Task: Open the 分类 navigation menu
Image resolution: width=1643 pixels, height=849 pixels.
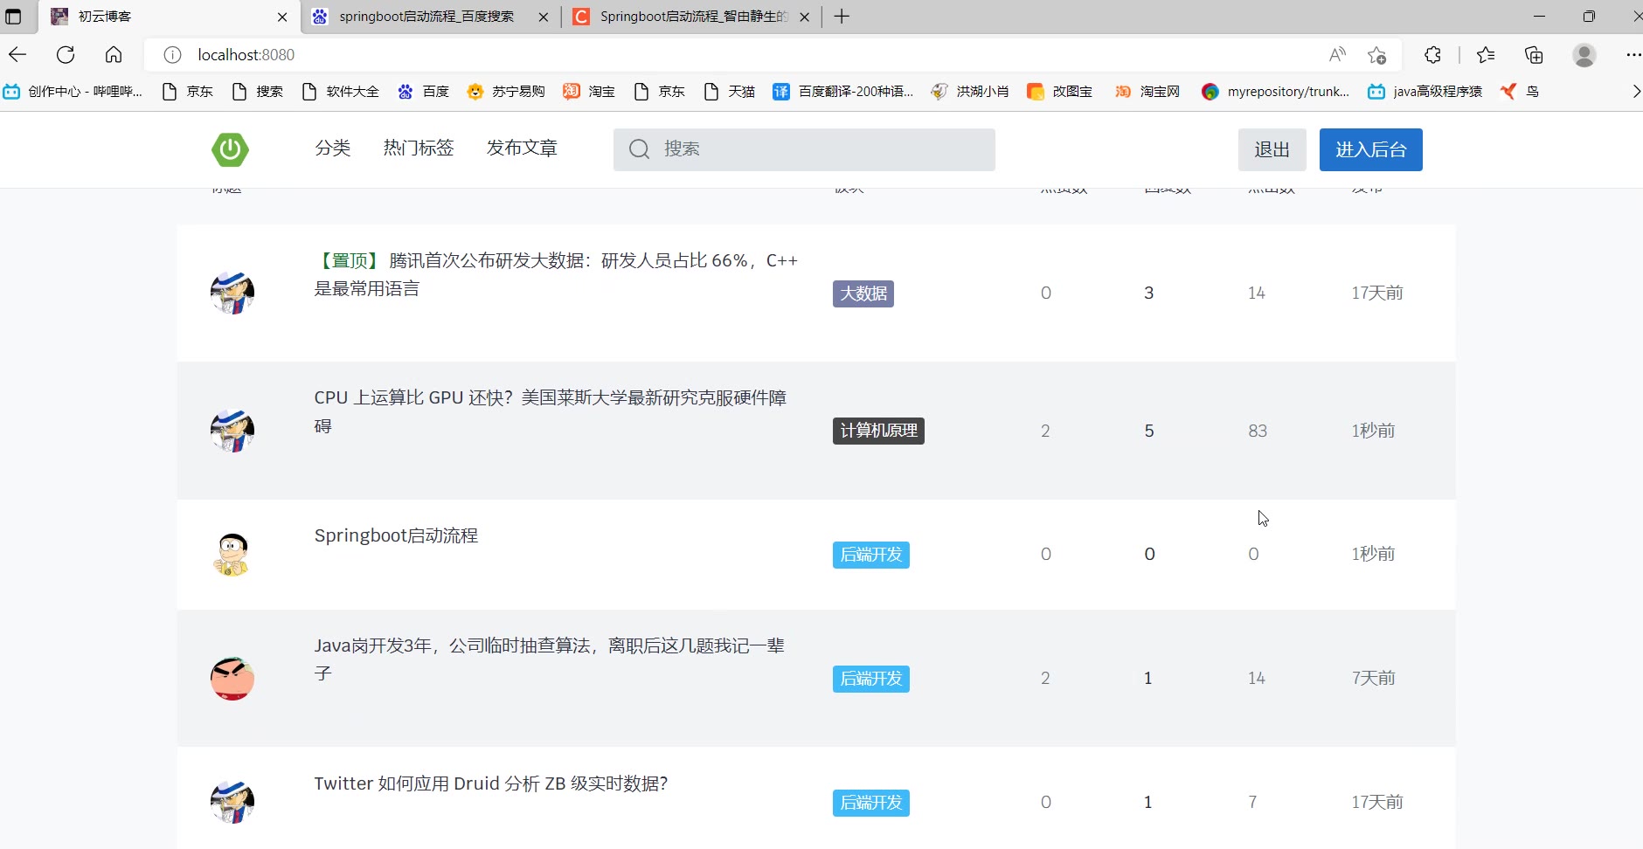Action: (332, 148)
